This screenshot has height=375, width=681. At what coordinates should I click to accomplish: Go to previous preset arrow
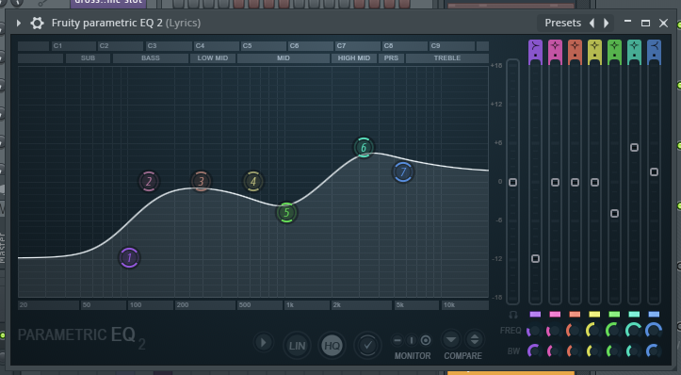pyautogui.click(x=592, y=23)
